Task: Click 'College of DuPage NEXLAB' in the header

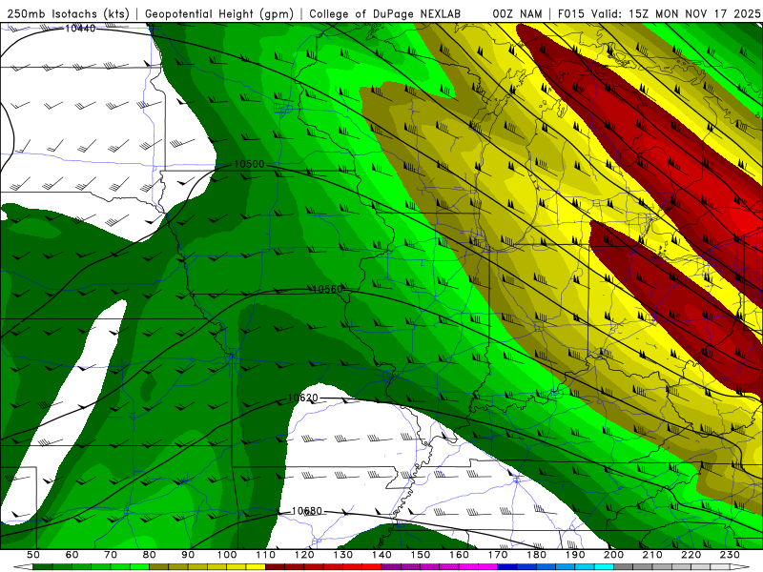Action: tap(385, 14)
